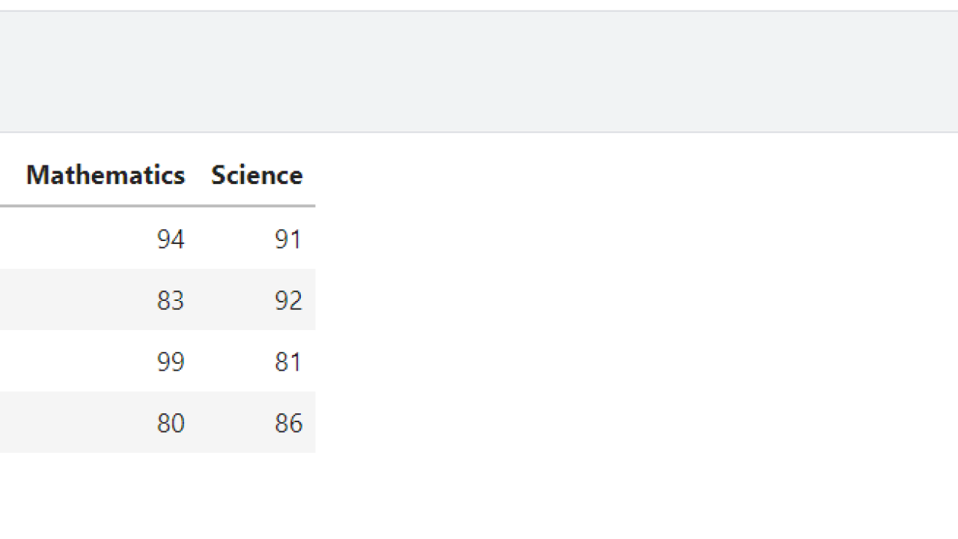This screenshot has height=539, width=958.
Task: Highlight the row containing 94 and 91
Action: 157,238
